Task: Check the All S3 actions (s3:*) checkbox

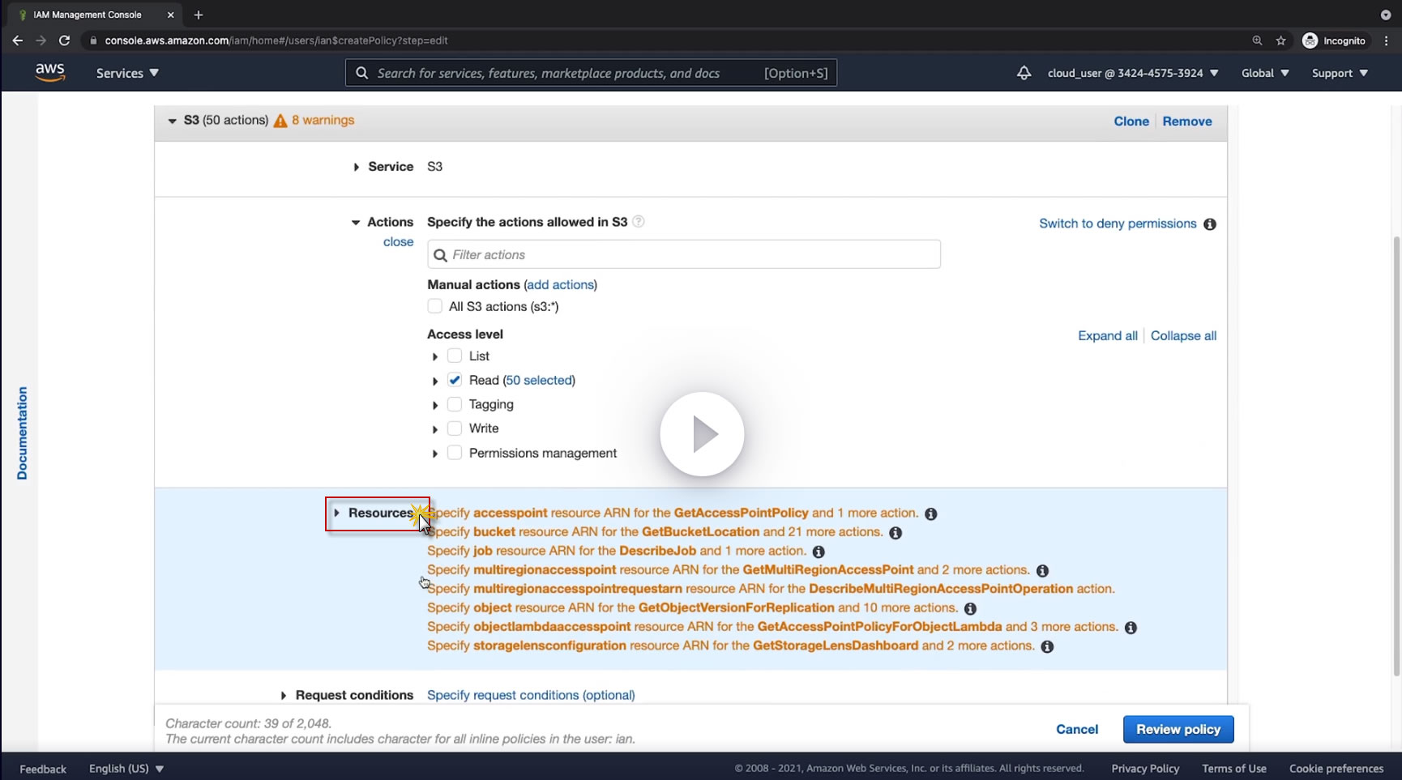Action: pyautogui.click(x=435, y=306)
